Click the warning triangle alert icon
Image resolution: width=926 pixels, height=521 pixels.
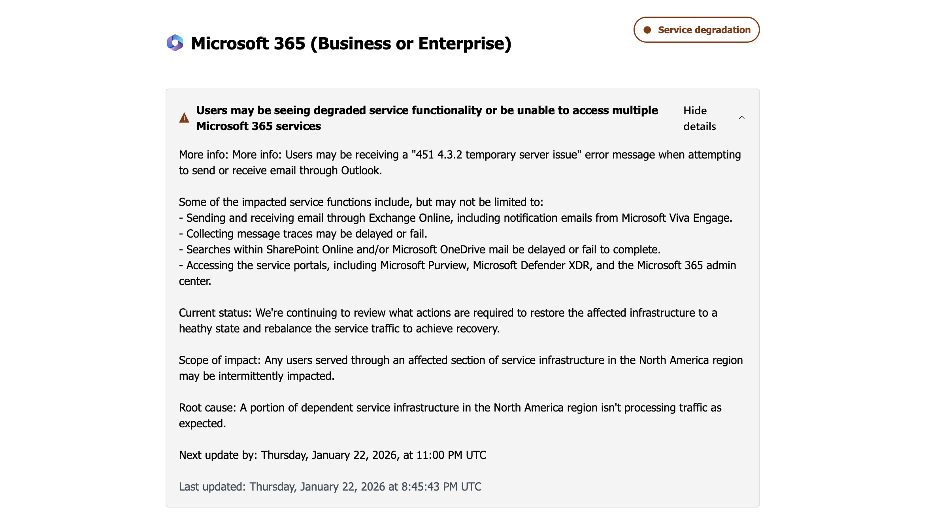(184, 117)
